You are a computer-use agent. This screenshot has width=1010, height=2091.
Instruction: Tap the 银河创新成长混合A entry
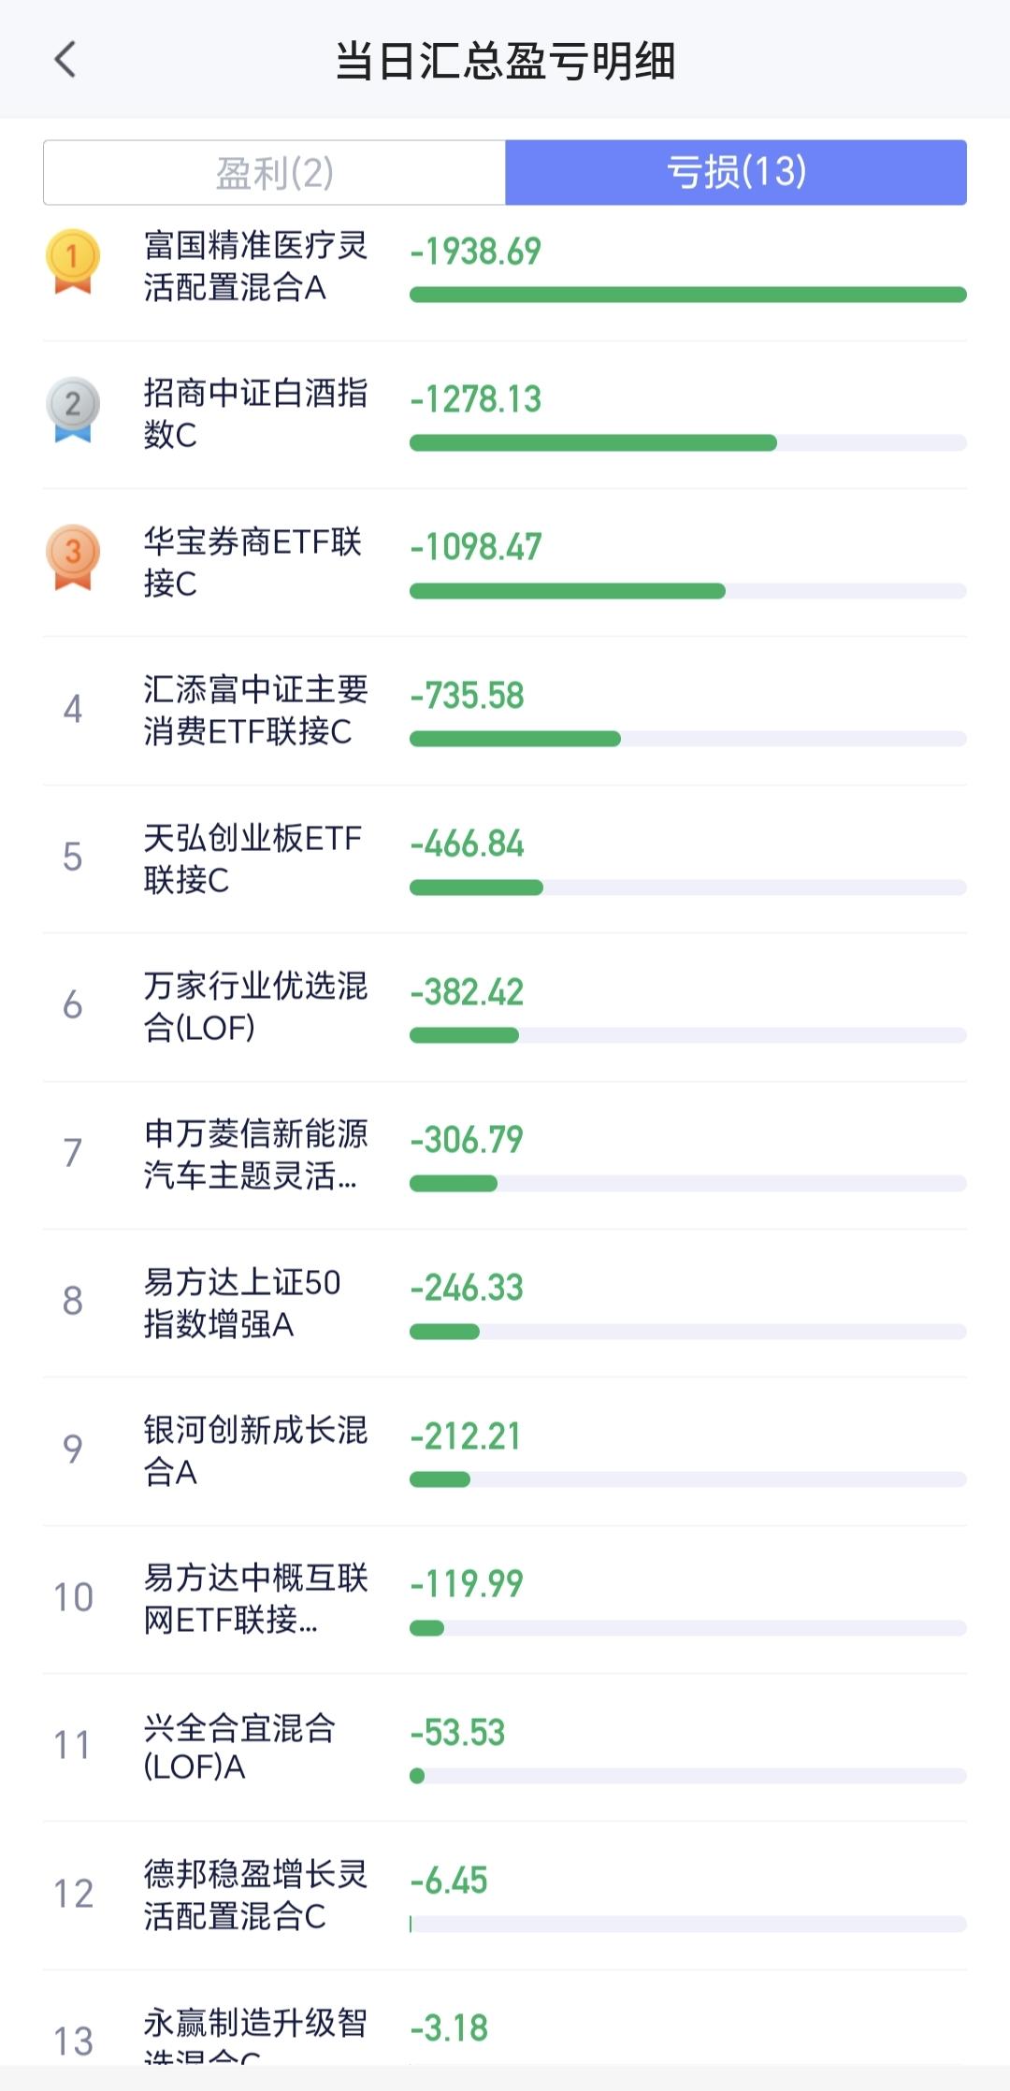tap(254, 1450)
